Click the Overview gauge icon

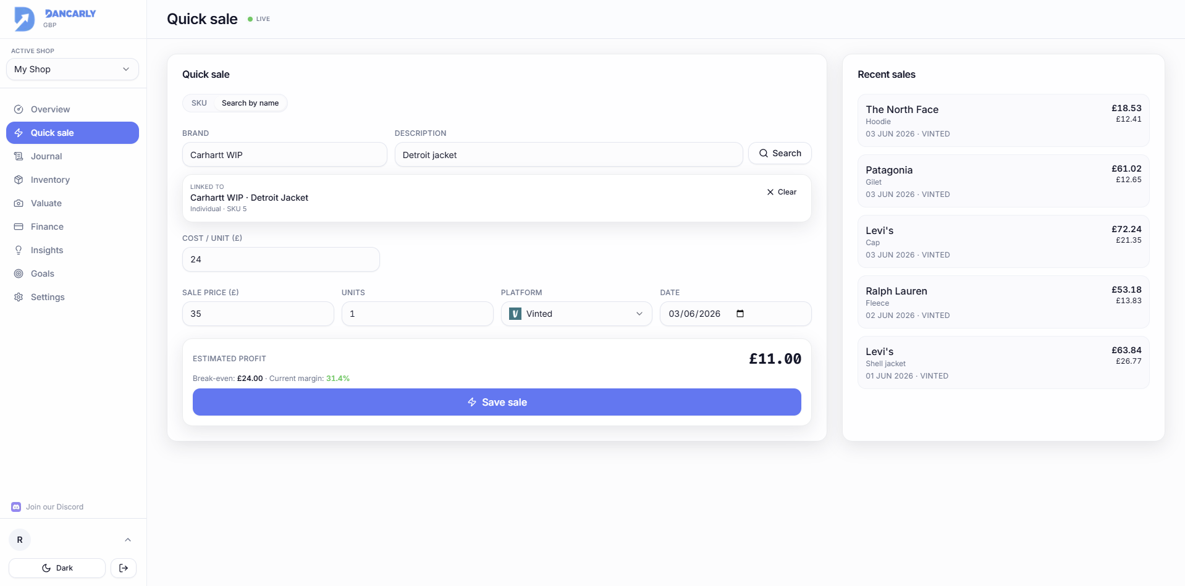[19, 109]
